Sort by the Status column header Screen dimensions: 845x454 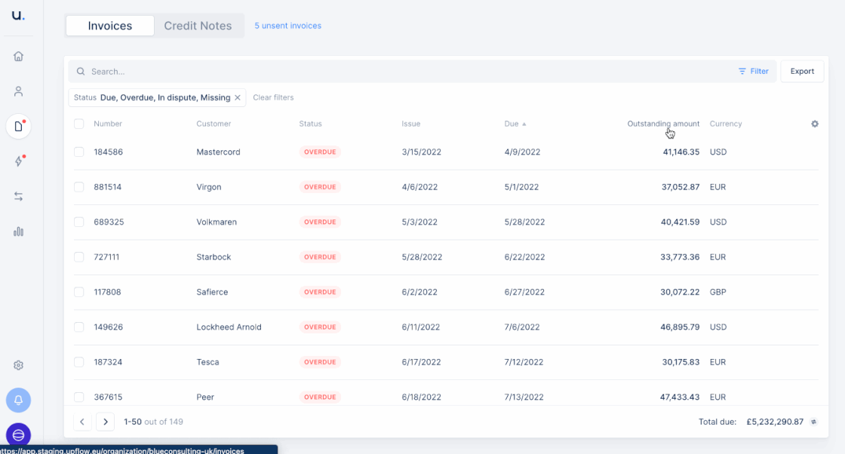310,124
